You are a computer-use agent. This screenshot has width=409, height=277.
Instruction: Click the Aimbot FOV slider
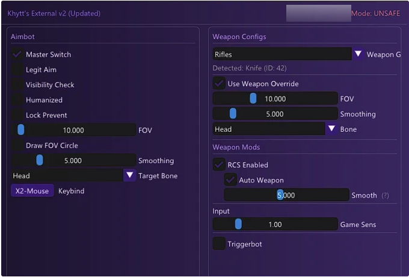pos(74,130)
